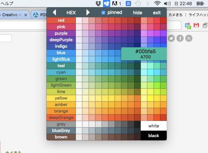Select the yellow row label
Screen dimensions: 208x153
tap(61, 98)
